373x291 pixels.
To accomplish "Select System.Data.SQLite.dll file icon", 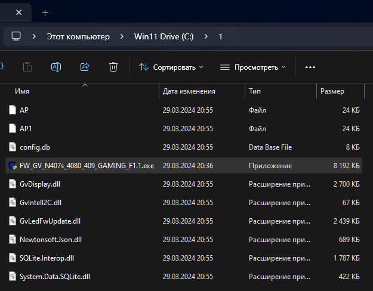I will click(13, 276).
